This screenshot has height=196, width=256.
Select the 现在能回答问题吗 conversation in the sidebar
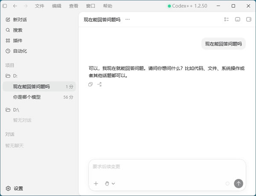click(x=39, y=86)
